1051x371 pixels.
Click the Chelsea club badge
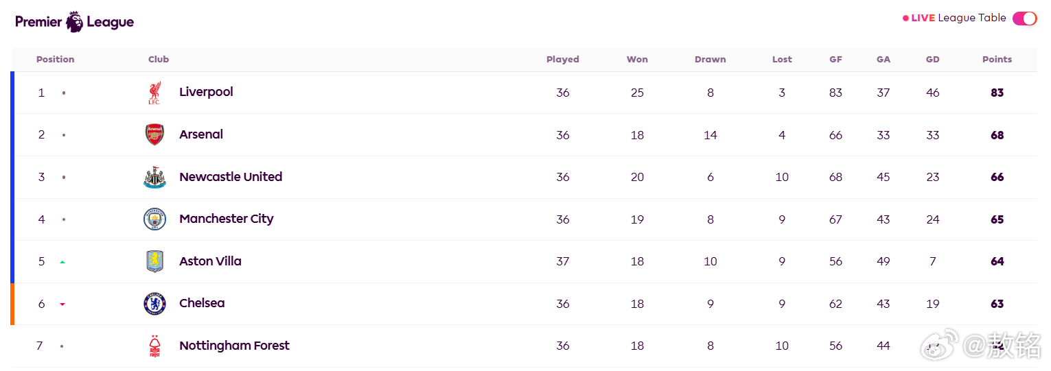[154, 304]
